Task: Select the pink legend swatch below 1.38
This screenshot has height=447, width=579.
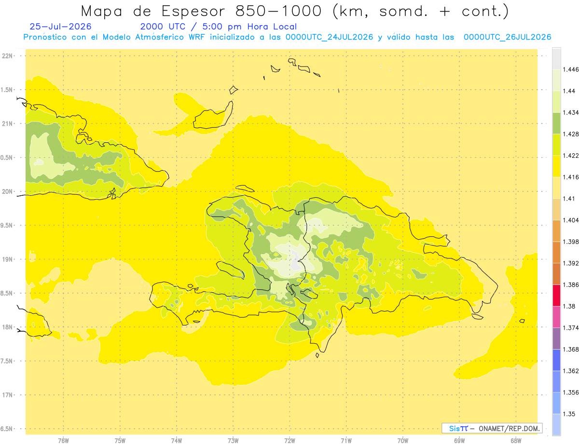Action: point(557,316)
